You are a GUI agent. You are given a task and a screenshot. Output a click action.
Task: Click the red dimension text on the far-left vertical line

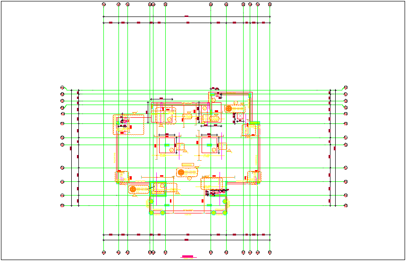click(71, 148)
